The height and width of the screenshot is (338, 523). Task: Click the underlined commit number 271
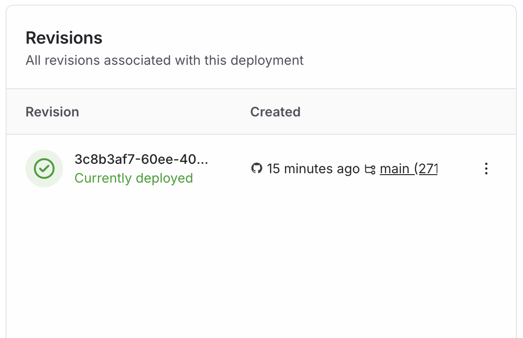coord(428,169)
